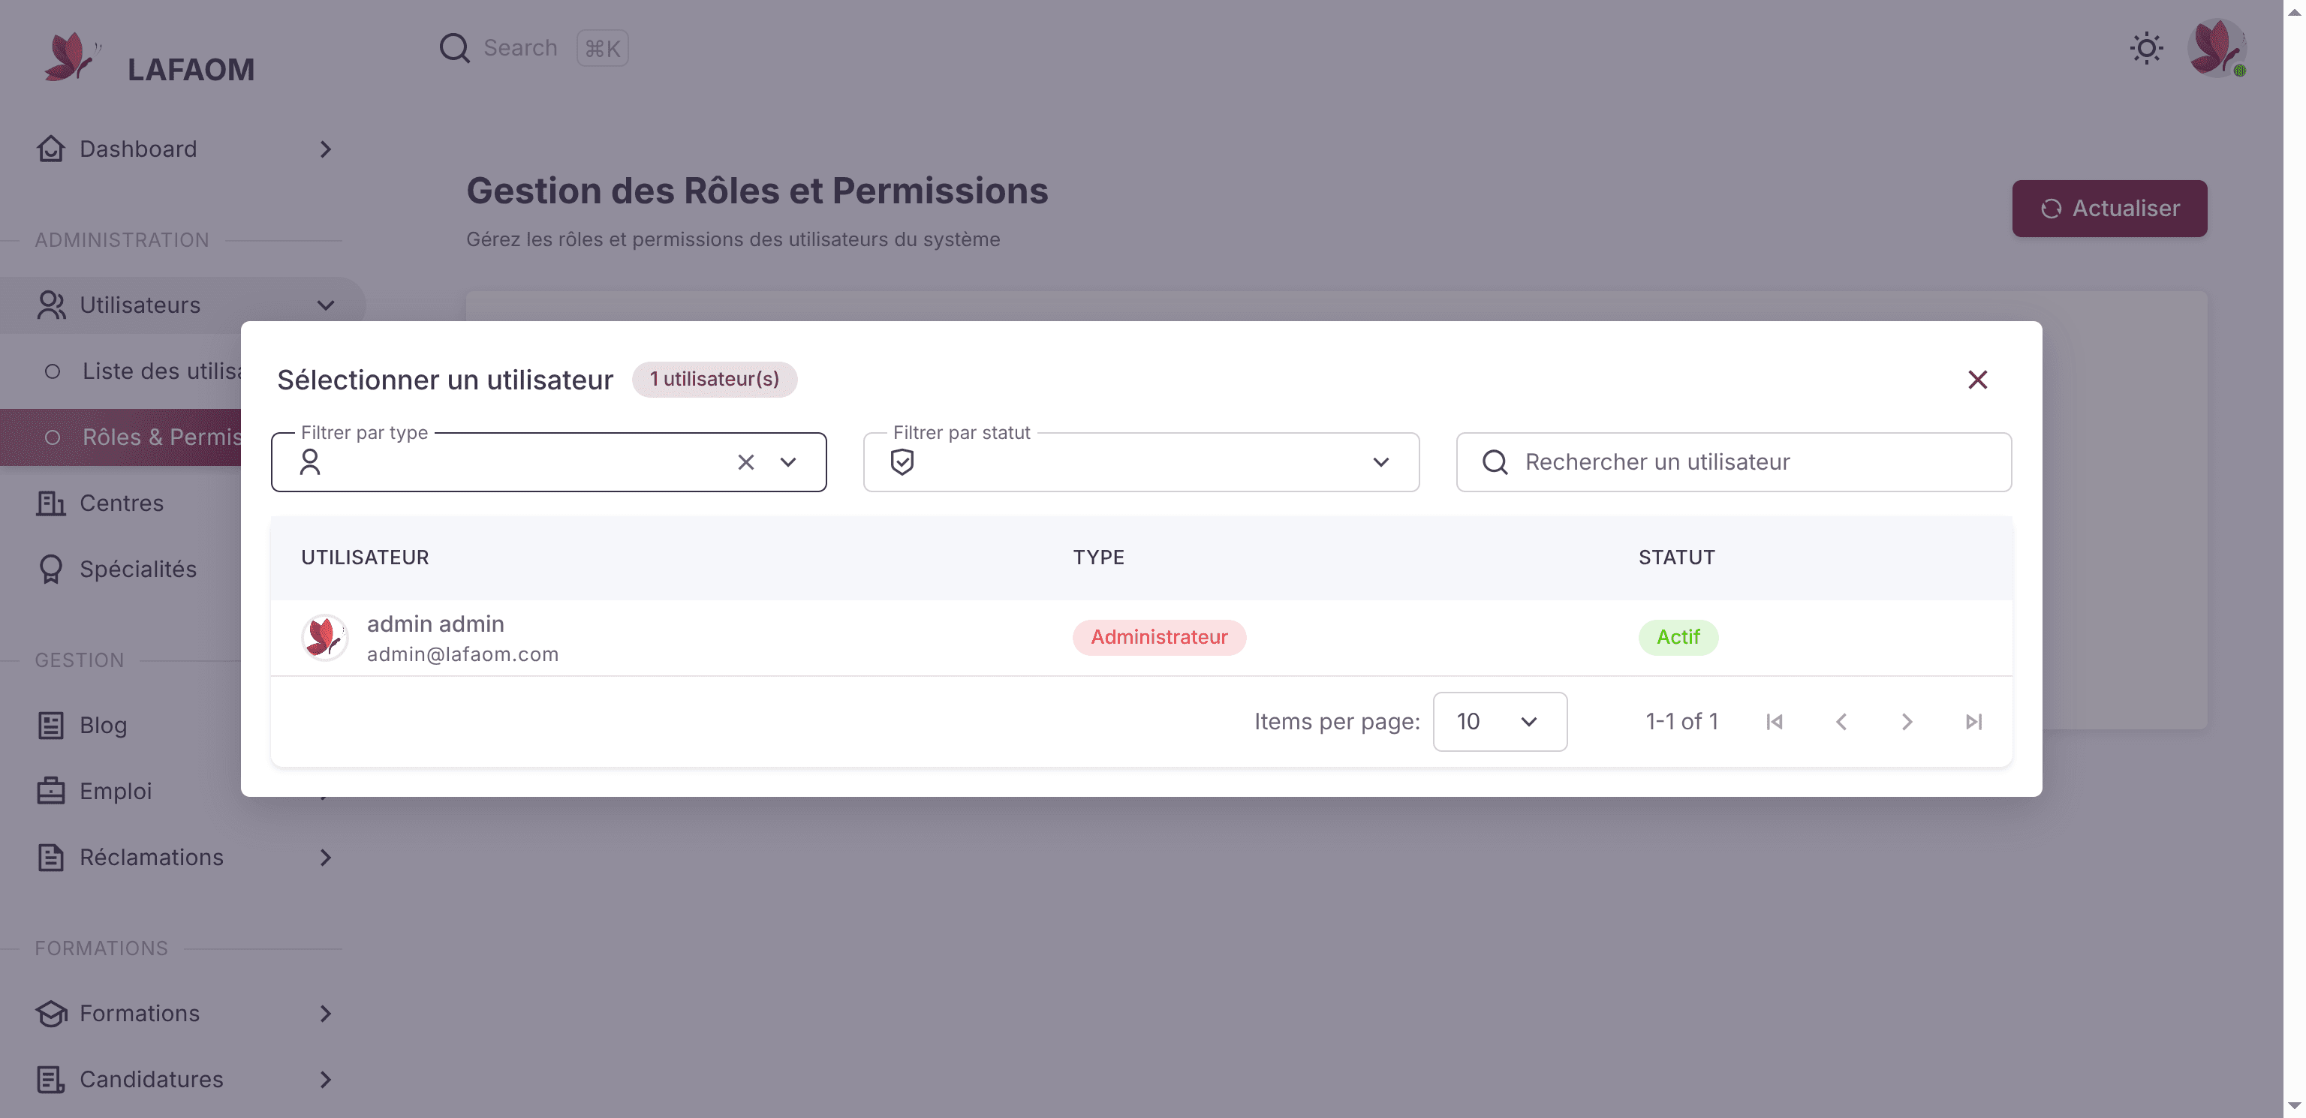Screen dimensions: 2306x1118
Task: Click the page scrollbar down arrow
Action: pyautogui.click(x=2294, y=1106)
